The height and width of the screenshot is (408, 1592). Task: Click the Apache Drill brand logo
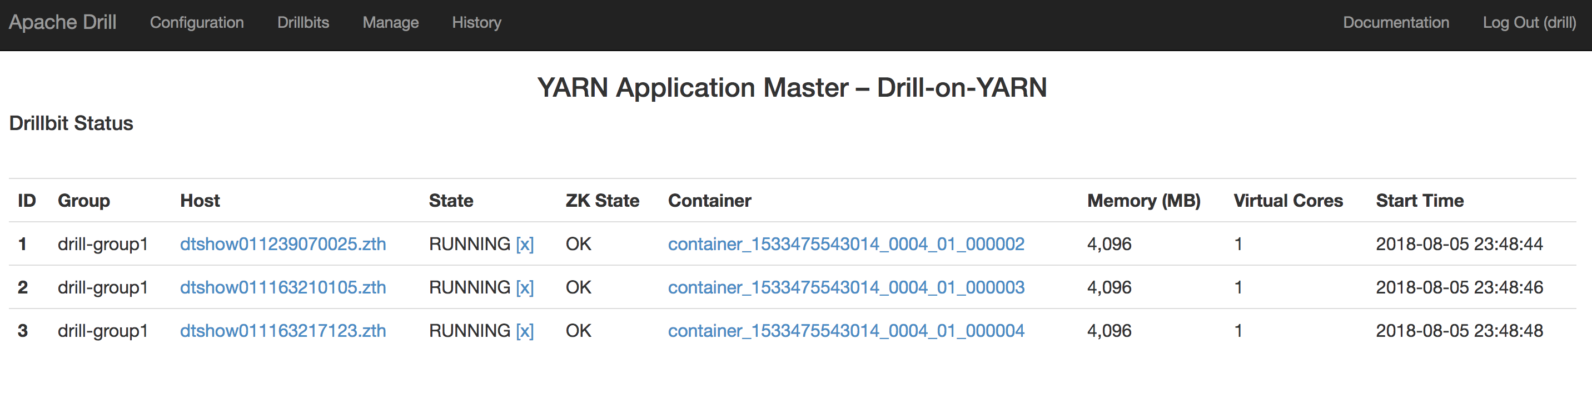pyautogui.click(x=62, y=22)
